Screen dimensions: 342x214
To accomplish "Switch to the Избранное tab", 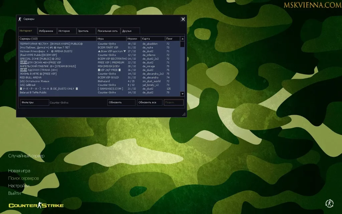I will pos(46,31).
